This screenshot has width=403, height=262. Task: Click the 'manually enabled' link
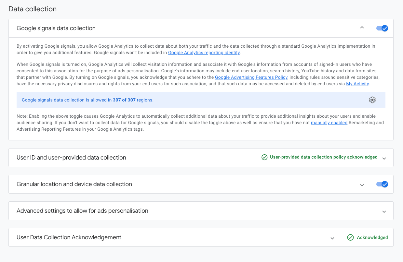[329, 123]
